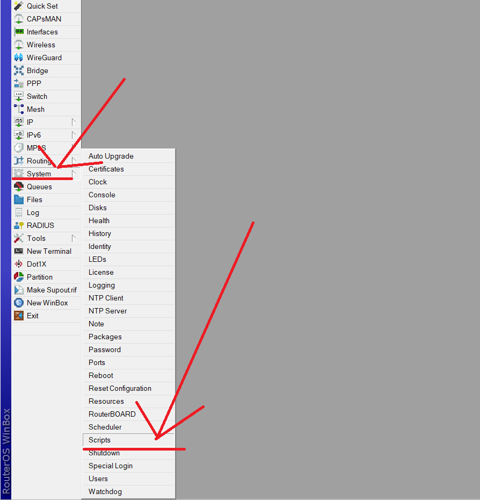Open Identity submenu entry
Screen dimensions: 480x500
[129, 246]
